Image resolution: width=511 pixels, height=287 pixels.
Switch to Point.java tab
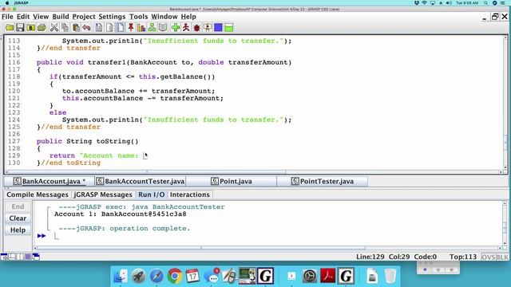(232, 181)
